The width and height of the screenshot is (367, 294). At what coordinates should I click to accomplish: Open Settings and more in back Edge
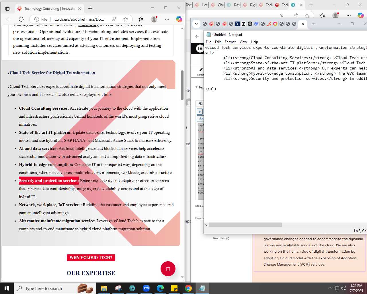click(x=349, y=16)
